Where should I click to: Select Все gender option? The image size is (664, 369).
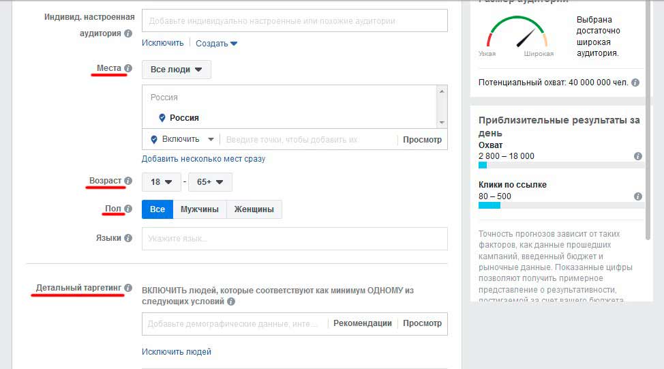coord(157,209)
